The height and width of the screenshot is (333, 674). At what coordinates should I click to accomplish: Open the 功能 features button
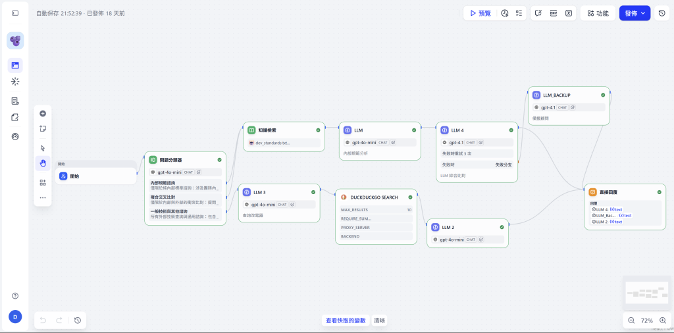point(598,13)
